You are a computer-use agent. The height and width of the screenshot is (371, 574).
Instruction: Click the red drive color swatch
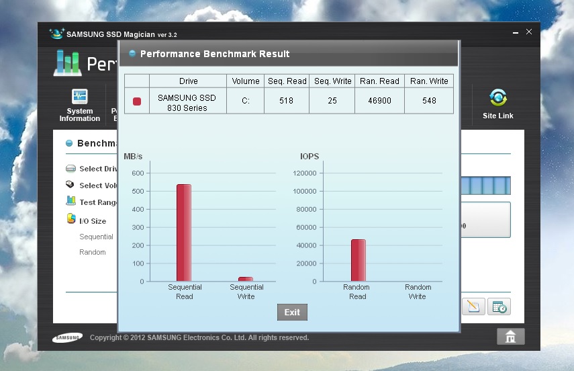(137, 101)
